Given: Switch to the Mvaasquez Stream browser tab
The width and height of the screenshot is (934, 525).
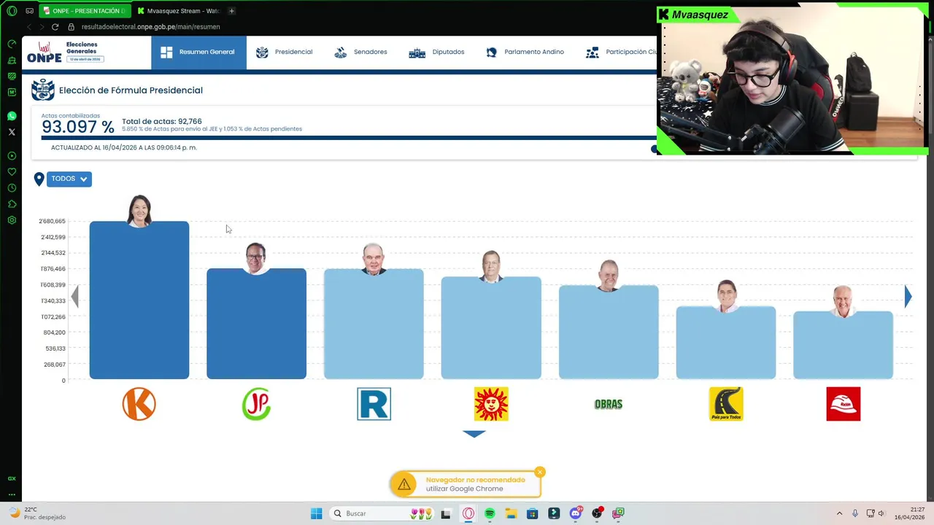Looking at the screenshot, I should click(179, 11).
